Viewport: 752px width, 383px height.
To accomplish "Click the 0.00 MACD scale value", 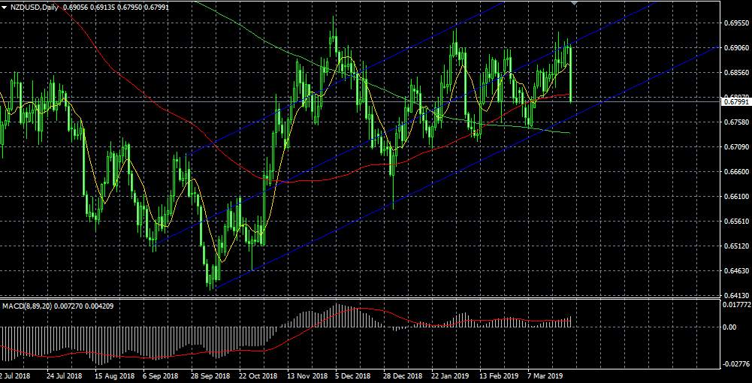I will click(x=729, y=327).
